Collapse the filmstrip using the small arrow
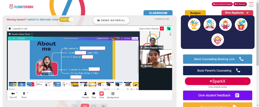This screenshot has height=107, width=259. 73,81
